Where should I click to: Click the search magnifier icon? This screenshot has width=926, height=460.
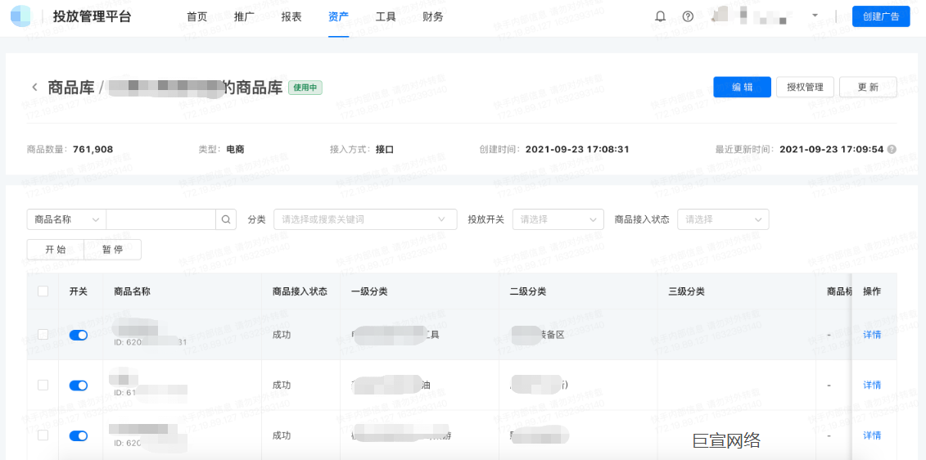[x=226, y=219]
